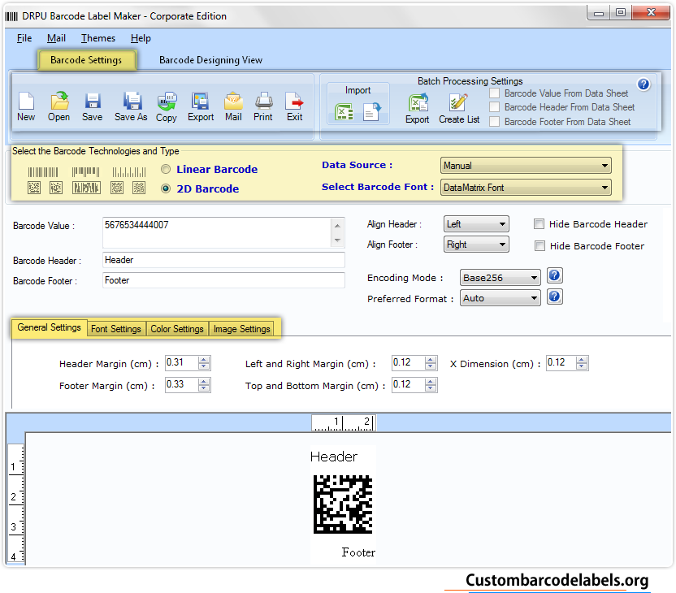The image size is (676, 593).
Task: Open the General Settings tab
Action: pyautogui.click(x=49, y=327)
